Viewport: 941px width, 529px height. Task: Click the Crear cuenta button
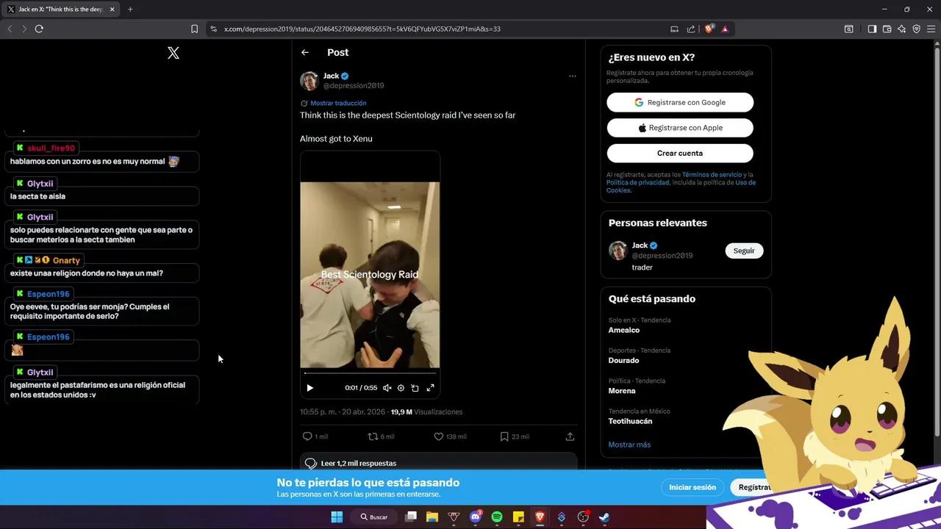click(x=680, y=153)
